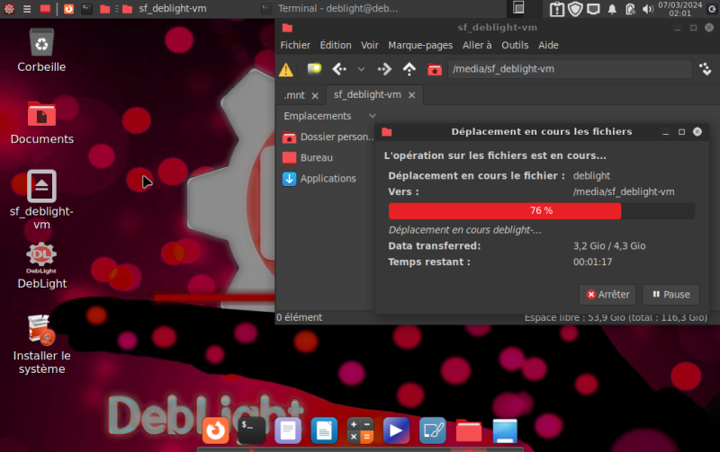Launch the calculator from the dock
The height and width of the screenshot is (452, 720).
[x=360, y=430]
